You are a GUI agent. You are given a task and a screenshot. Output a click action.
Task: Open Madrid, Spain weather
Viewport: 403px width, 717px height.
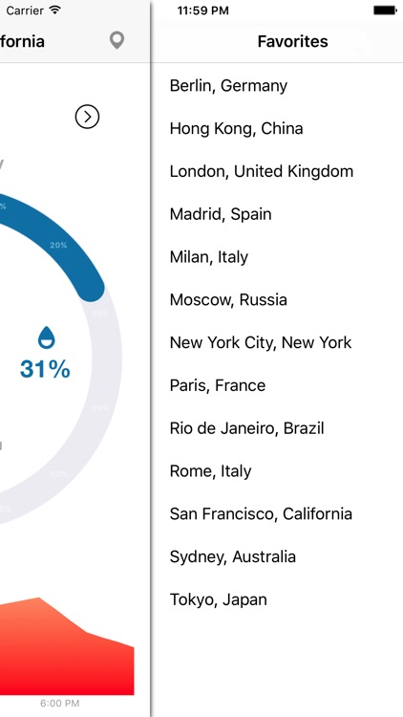(x=277, y=214)
